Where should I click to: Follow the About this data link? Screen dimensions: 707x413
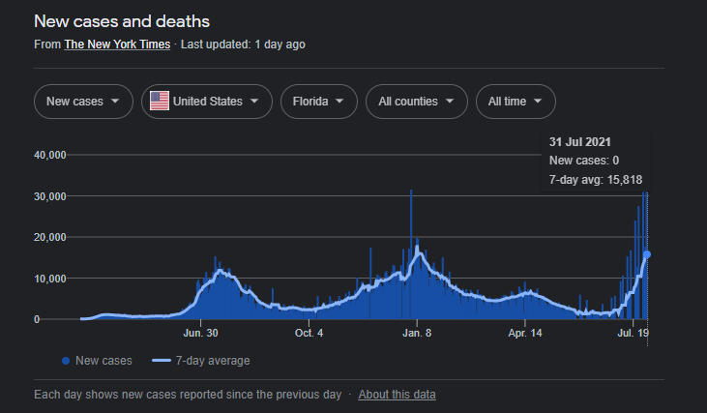397,395
